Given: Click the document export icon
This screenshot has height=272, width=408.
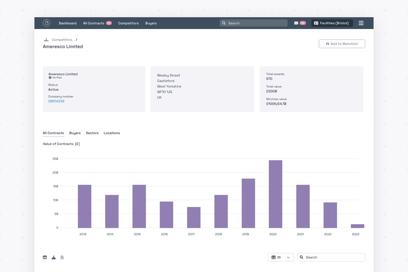Looking at the screenshot, I should pyautogui.click(x=62, y=257).
